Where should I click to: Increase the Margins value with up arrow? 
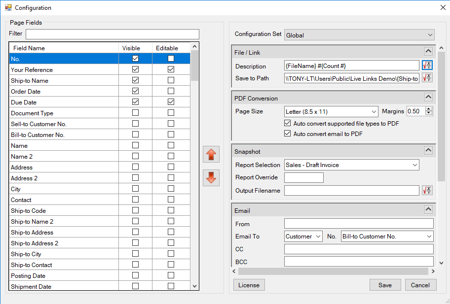(x=429, y=109)
